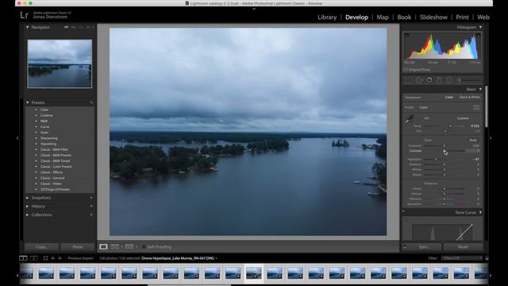Expand the Collections panel
This screenshot has height=286, width=508.
coord(28,214)
